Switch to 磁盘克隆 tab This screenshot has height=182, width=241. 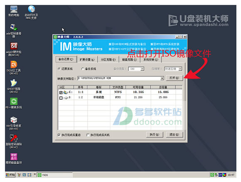[x=129, y=60]
